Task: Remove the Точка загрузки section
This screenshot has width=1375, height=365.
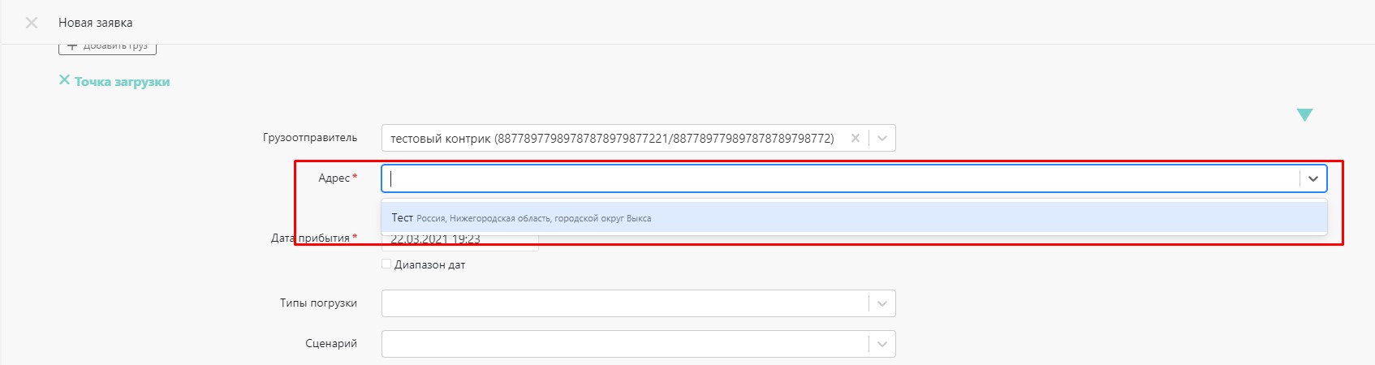Action: click(x=64, y=80)
